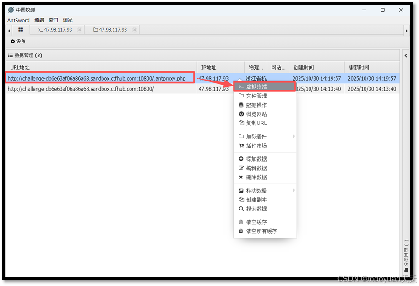Click 创建副本 menu entry

tap(265, 200)
